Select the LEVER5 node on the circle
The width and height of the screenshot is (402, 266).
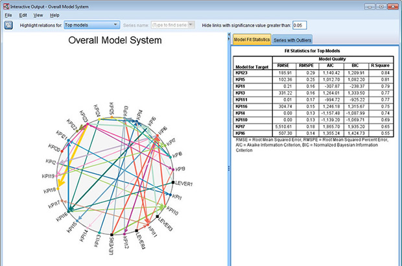pos(112,234)
